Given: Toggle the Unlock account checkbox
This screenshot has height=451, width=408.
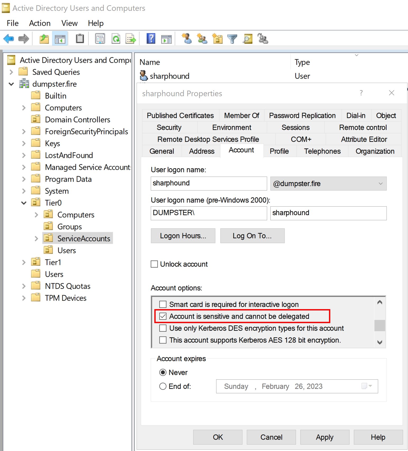Looking at the screenshot, I should pos(154,264).
